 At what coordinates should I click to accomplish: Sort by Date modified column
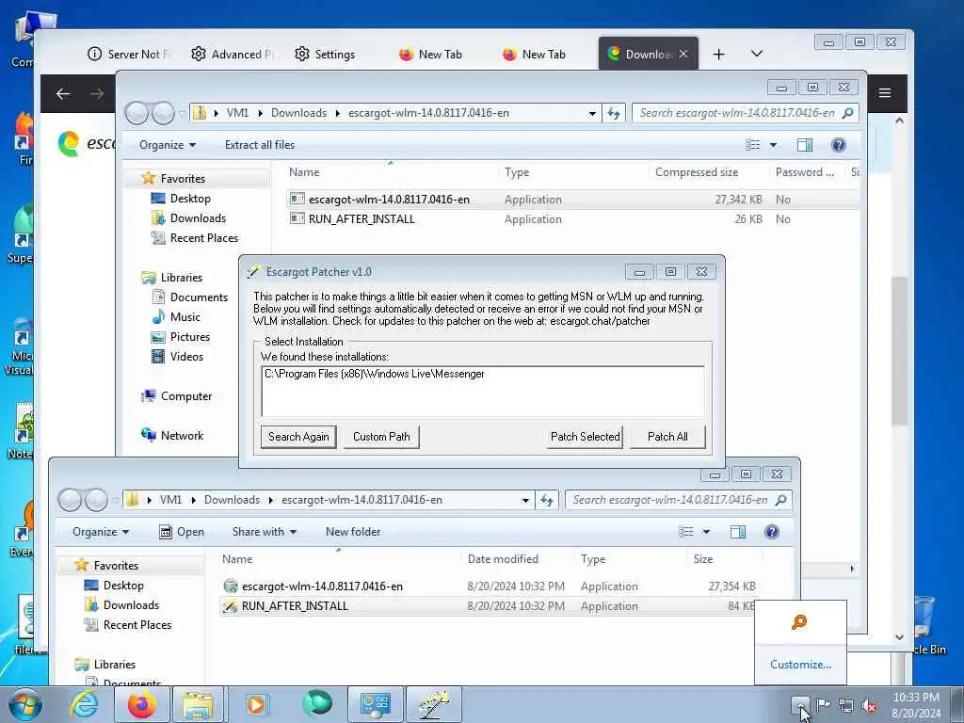click(503, 559)
